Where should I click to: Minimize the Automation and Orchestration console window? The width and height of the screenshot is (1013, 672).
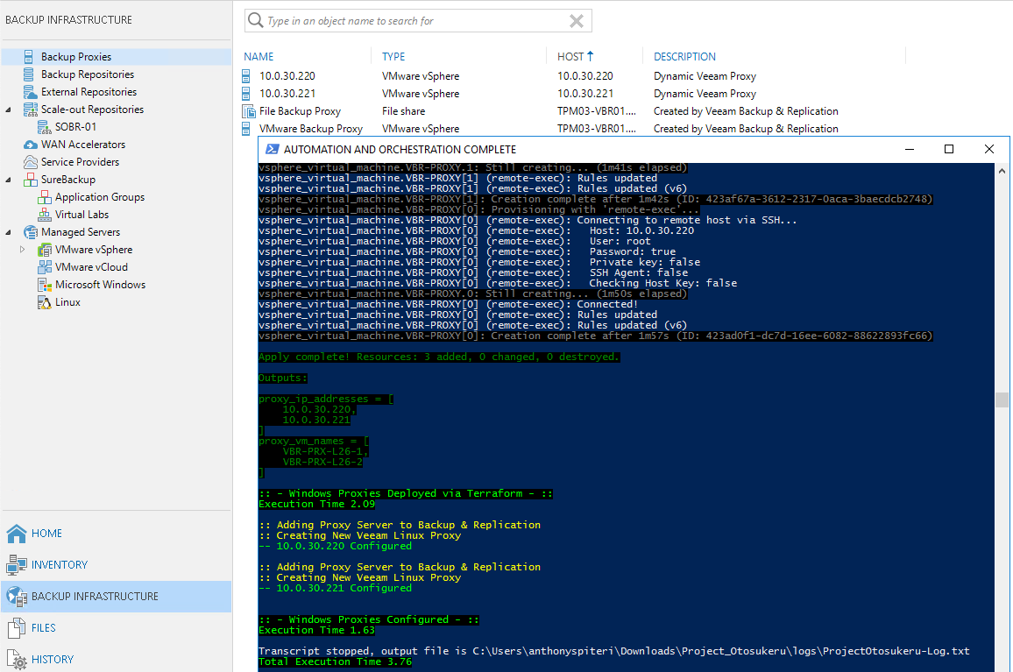click(910, 149)
